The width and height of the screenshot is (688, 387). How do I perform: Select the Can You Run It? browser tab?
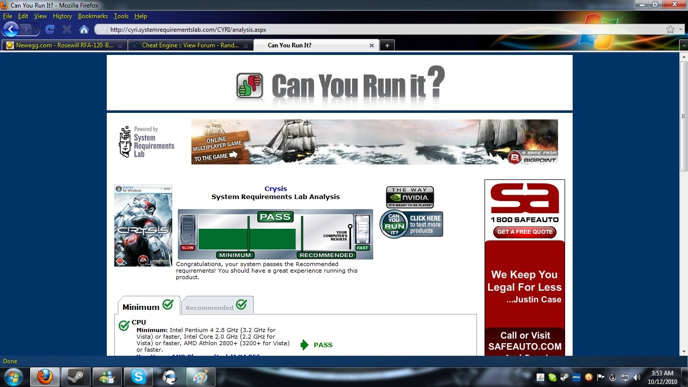coord(316,45)
